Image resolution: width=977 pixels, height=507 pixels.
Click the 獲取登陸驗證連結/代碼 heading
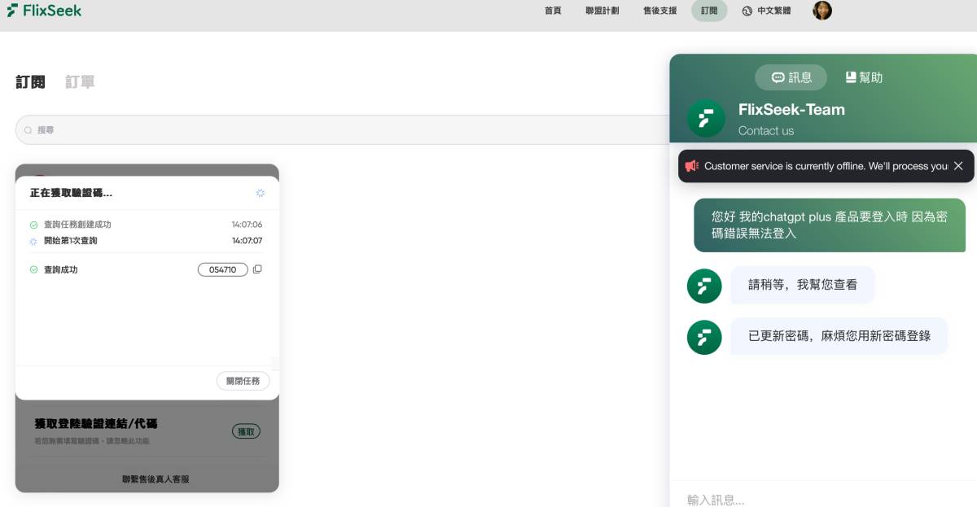(x=96, y=424)
